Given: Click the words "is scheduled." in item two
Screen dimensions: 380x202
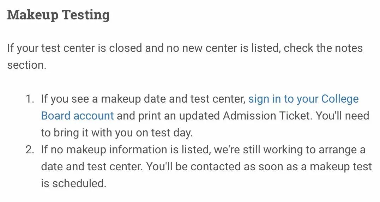Looking at the screenshot, I should 74,183.
